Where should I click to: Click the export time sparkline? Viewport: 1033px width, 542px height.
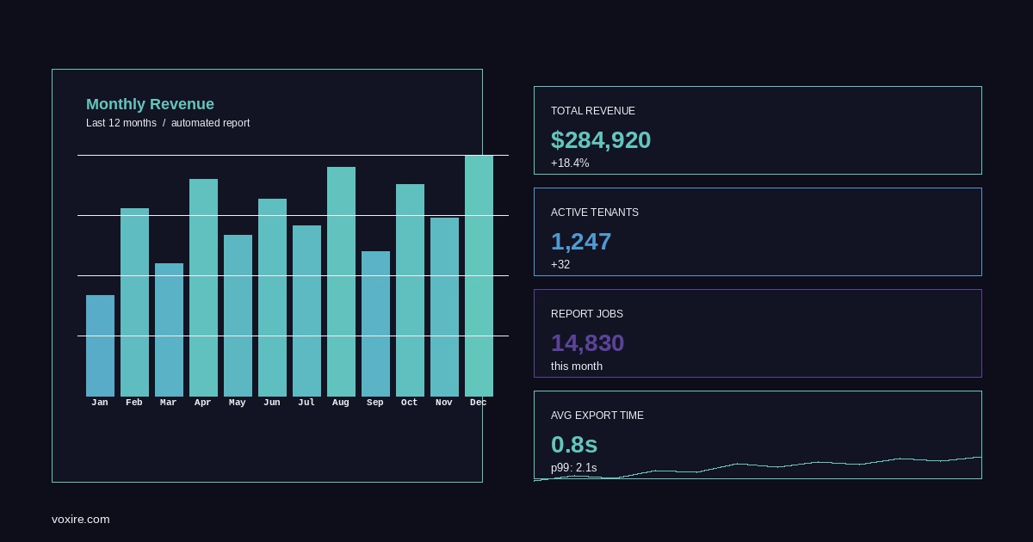click(758, 468)
